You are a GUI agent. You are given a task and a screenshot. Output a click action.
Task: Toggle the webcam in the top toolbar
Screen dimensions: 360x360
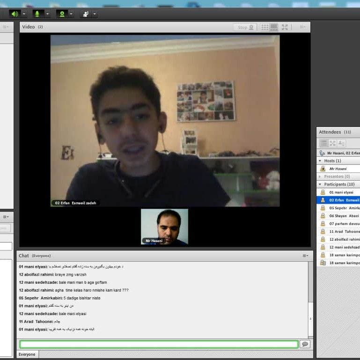[61, 14]
